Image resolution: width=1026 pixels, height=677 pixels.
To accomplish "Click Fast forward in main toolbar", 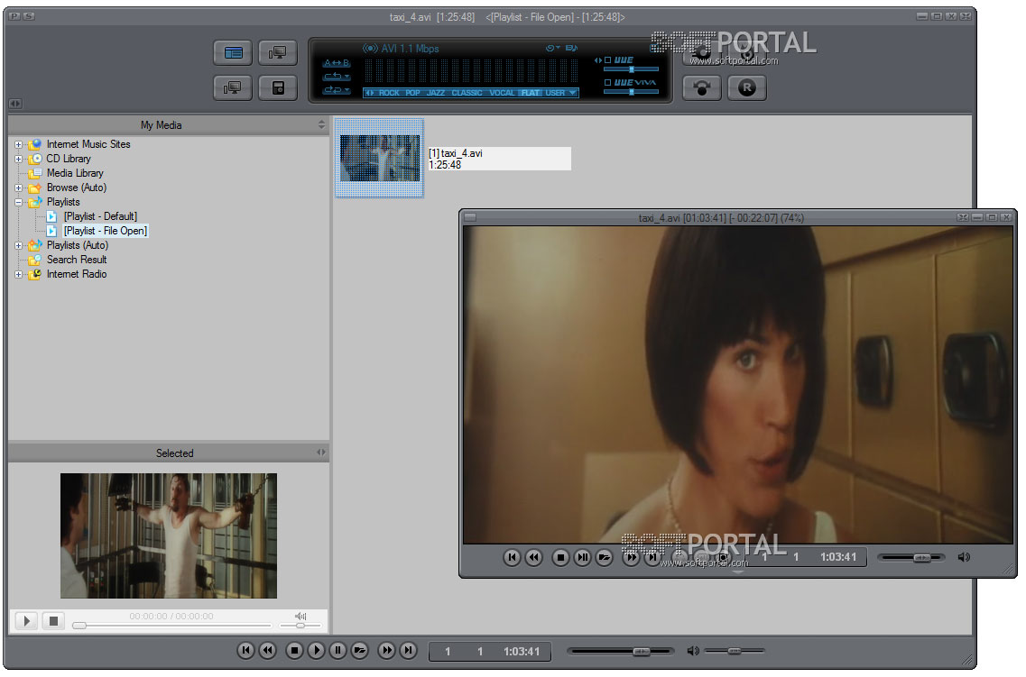I will pyautogui.click(x=387, y=650).
